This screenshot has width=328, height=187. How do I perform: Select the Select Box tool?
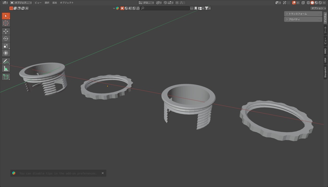5,15
